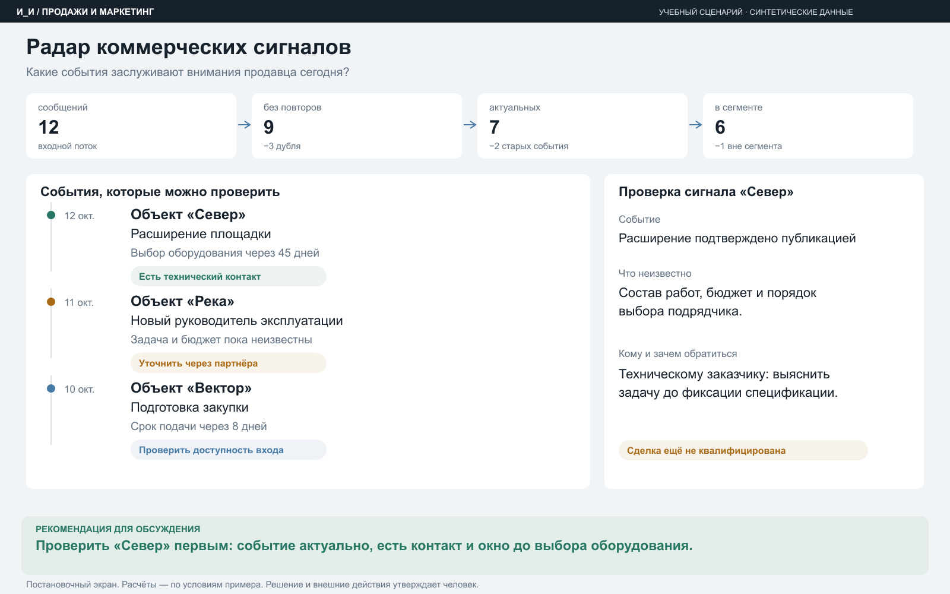Click «Расширение подтверждено публикацией» text

(737, 238)
